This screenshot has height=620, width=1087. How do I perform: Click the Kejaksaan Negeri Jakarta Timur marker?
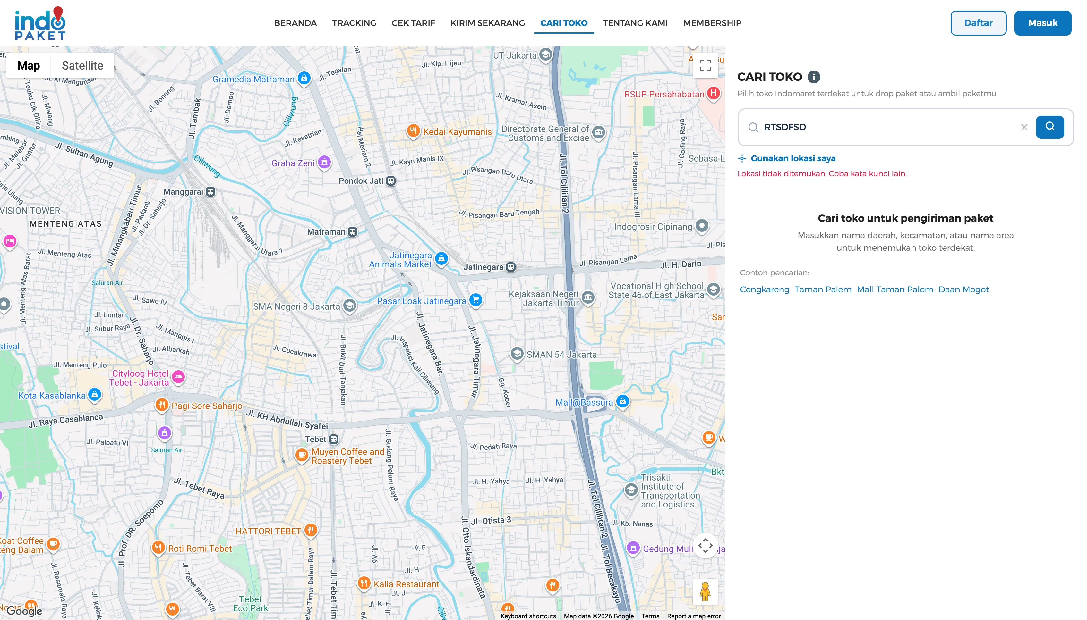coord(588,297)
